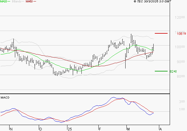Screen dimensions: 187x131
Task: Click the 100 MACD axis label
Action: [182, 109]
